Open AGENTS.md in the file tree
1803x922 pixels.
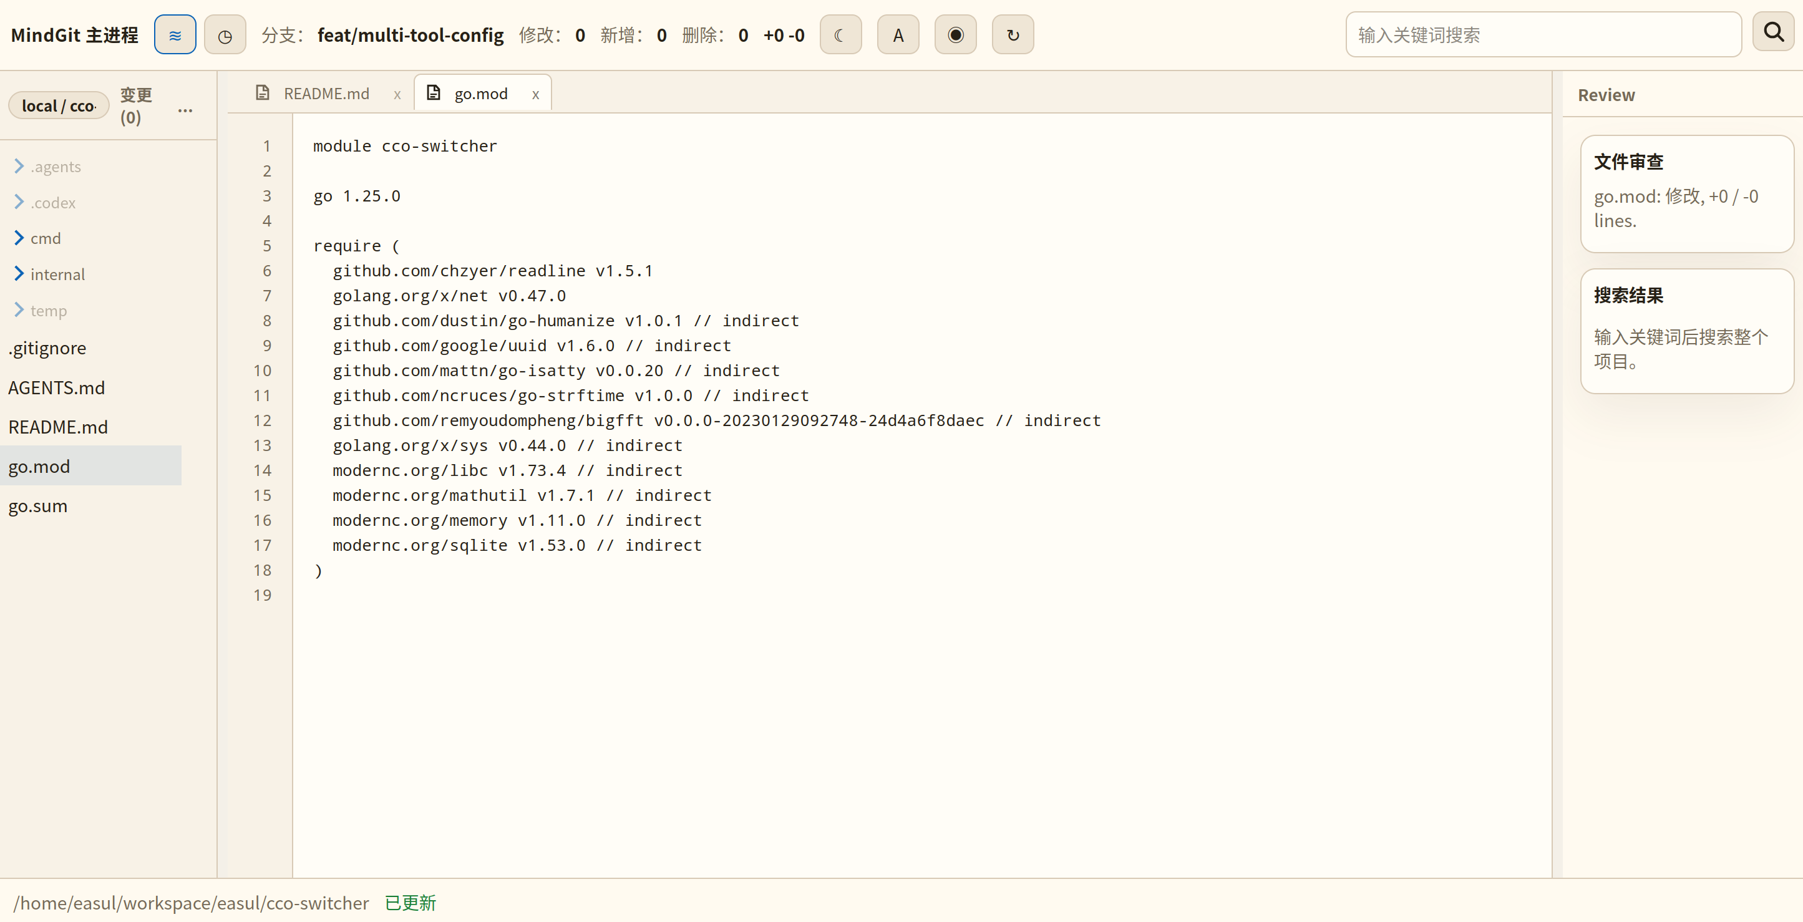click(x=56, y=388)
